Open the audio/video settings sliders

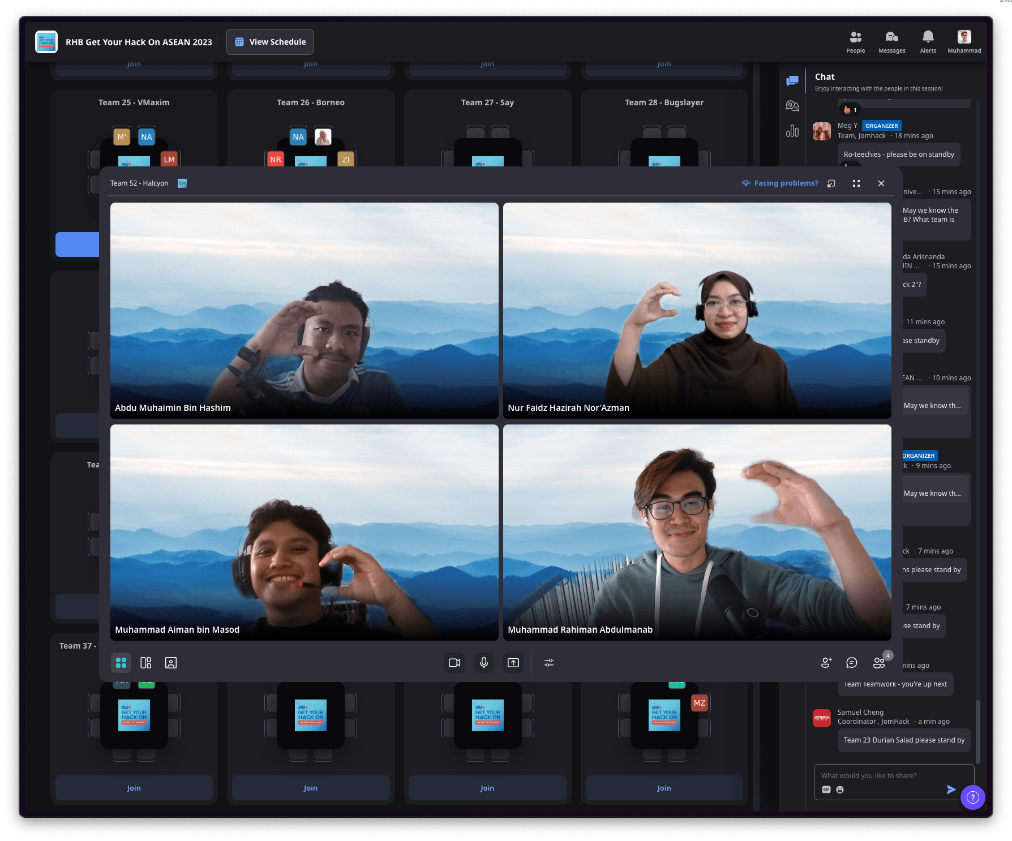(x=548, y=663)
